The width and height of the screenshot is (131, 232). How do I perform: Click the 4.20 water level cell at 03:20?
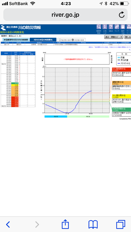point(15,97)
